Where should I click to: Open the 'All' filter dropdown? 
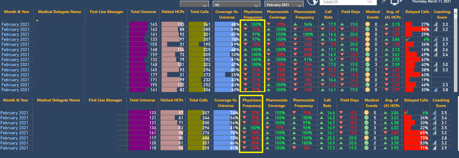[237, 4]
